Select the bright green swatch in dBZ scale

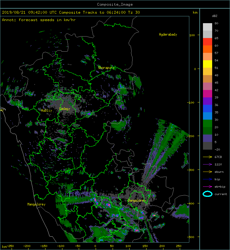tap(207, 124)
